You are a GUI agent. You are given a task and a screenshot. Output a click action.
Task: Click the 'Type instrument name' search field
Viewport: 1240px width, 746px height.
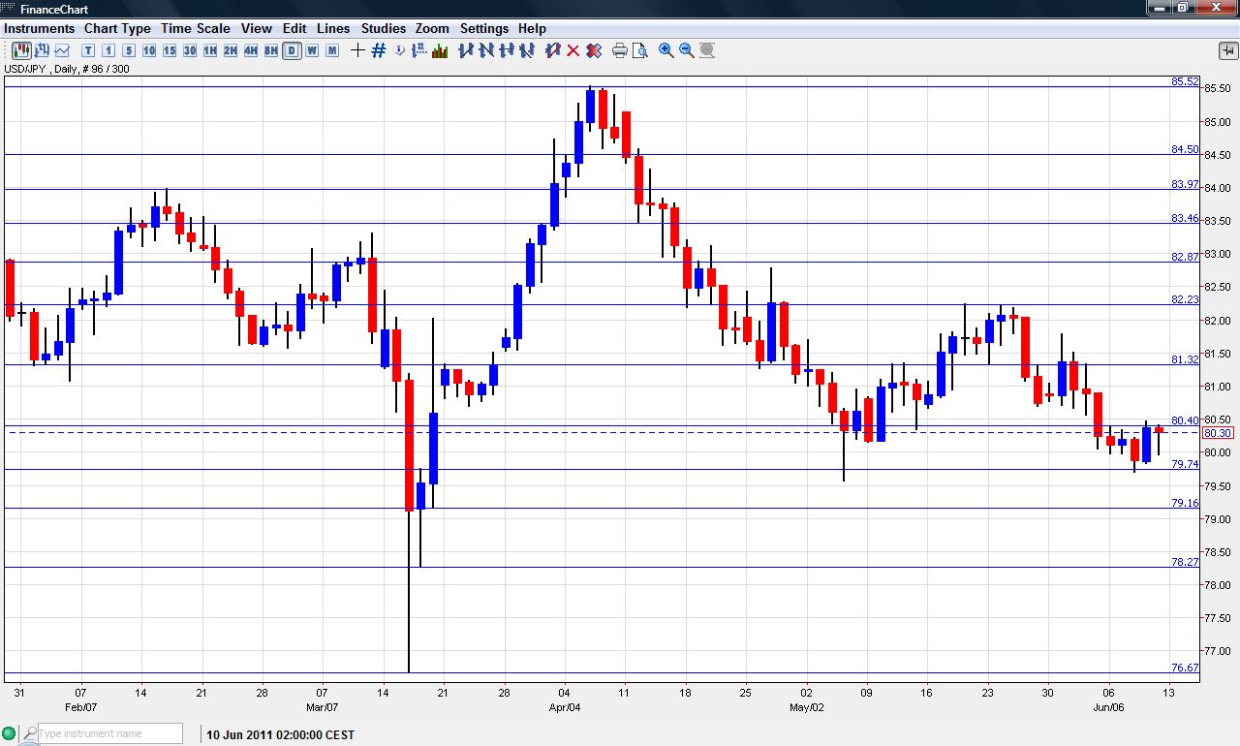[x=109, y=733]
